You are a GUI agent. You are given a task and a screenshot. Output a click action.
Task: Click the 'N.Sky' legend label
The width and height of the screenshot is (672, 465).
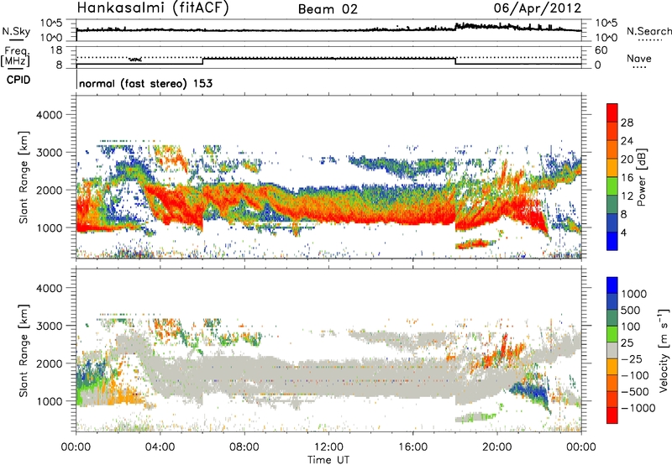click(x=16, y=31)
